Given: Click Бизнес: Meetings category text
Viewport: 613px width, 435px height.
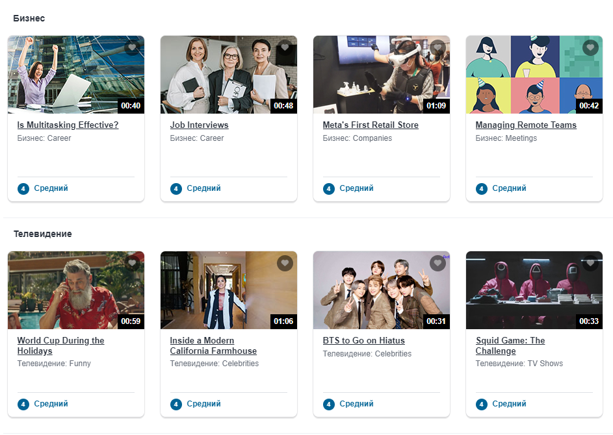Looking at the screenshot, I should click(506, 138).
